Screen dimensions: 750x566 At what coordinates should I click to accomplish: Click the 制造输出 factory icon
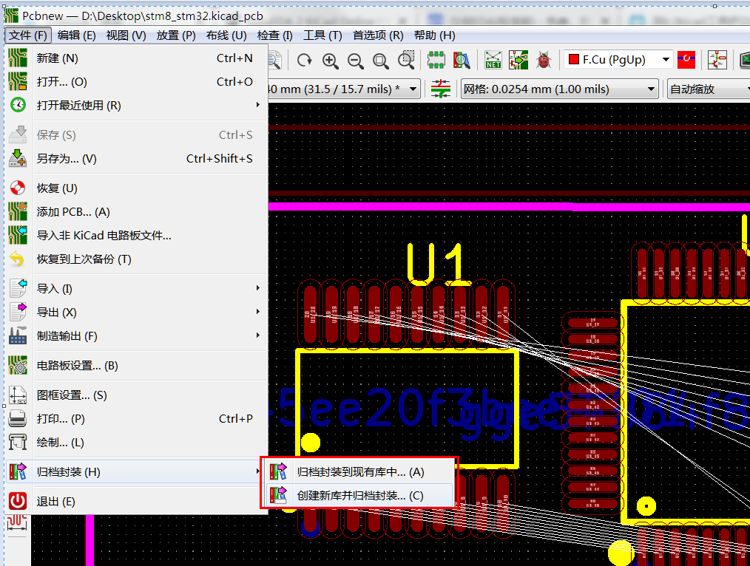tap(18, 335)
